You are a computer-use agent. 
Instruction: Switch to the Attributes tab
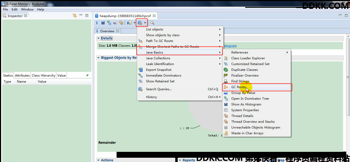click(x=22, y=75)
